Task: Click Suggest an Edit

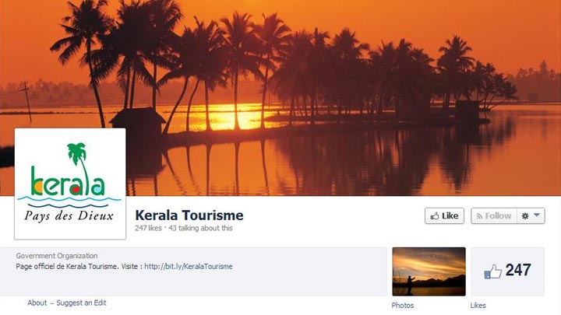Action: pyautogui.click(x=81, y=303)
